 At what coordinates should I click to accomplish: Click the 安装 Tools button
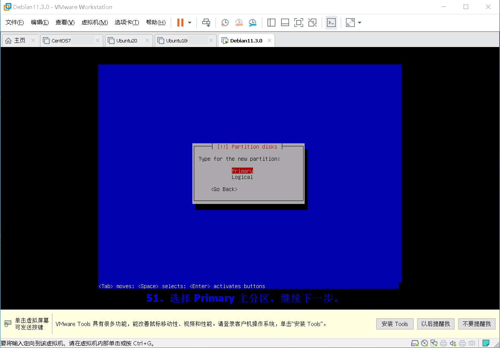pyautogui.click(x=395, y=324)
